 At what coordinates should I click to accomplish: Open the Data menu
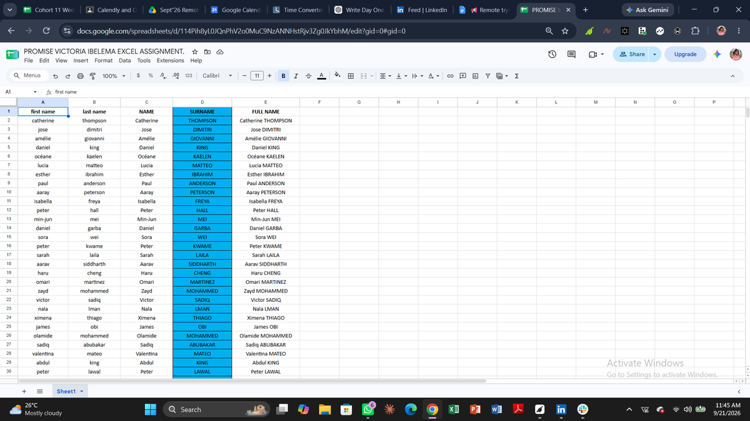(x=125, y=60)
